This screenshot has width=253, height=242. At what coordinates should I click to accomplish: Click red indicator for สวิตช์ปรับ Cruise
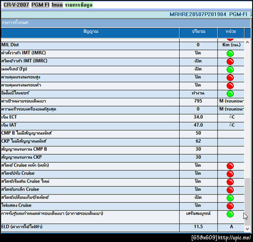click(x=230, y=174)
